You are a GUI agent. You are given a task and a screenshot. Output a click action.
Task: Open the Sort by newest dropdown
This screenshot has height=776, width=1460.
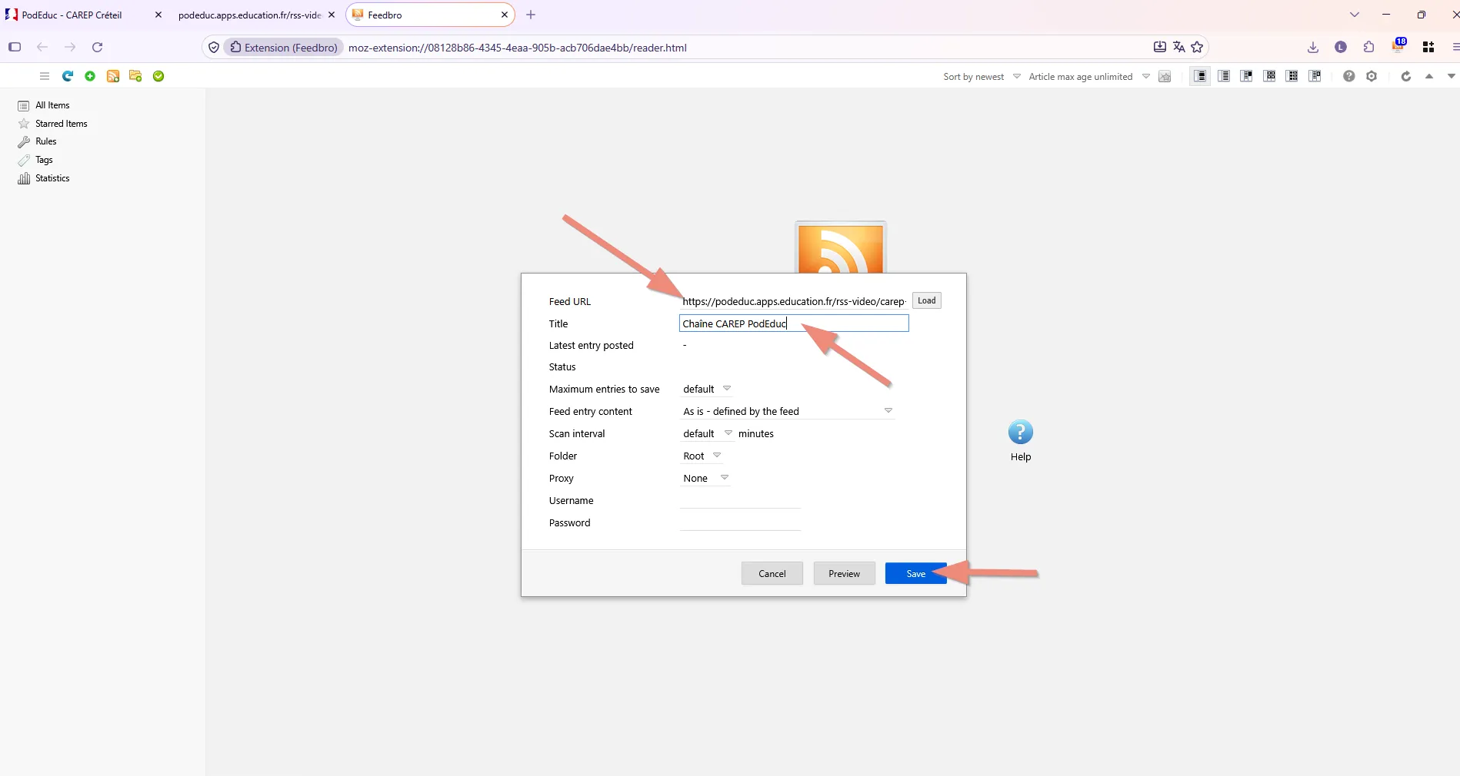coord(982,77)
